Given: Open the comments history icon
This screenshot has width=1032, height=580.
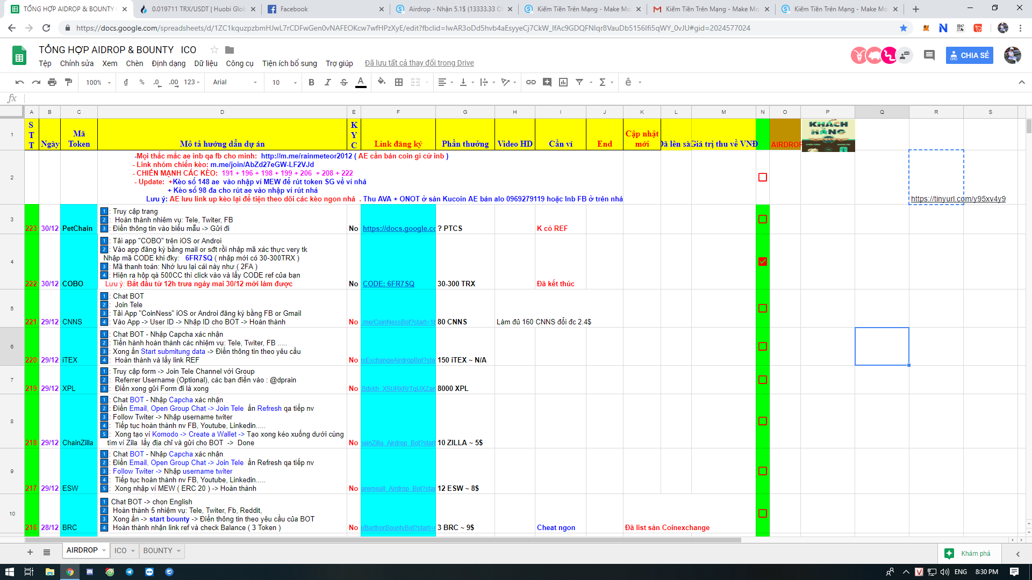Looking at the screenshot, I should click(929, 55).
